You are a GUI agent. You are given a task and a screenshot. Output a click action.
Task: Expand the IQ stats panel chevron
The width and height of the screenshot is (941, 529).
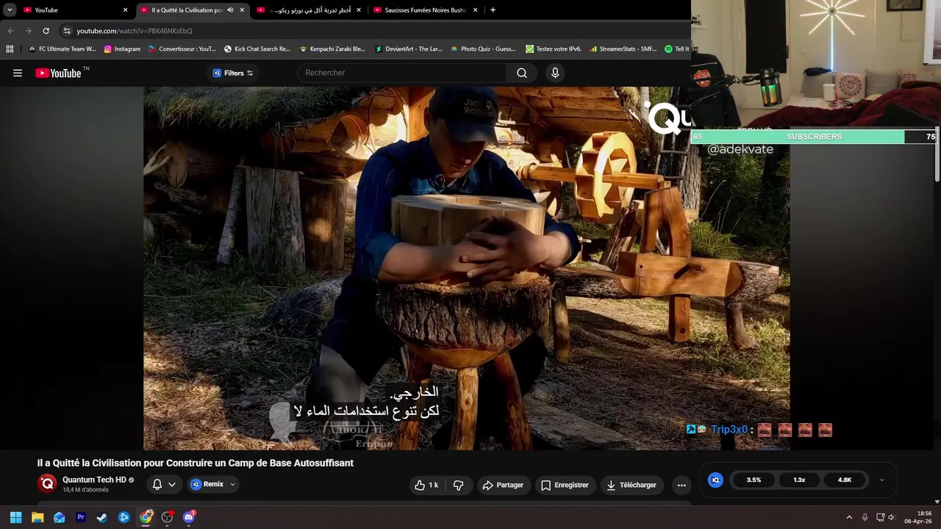point(882,480)
